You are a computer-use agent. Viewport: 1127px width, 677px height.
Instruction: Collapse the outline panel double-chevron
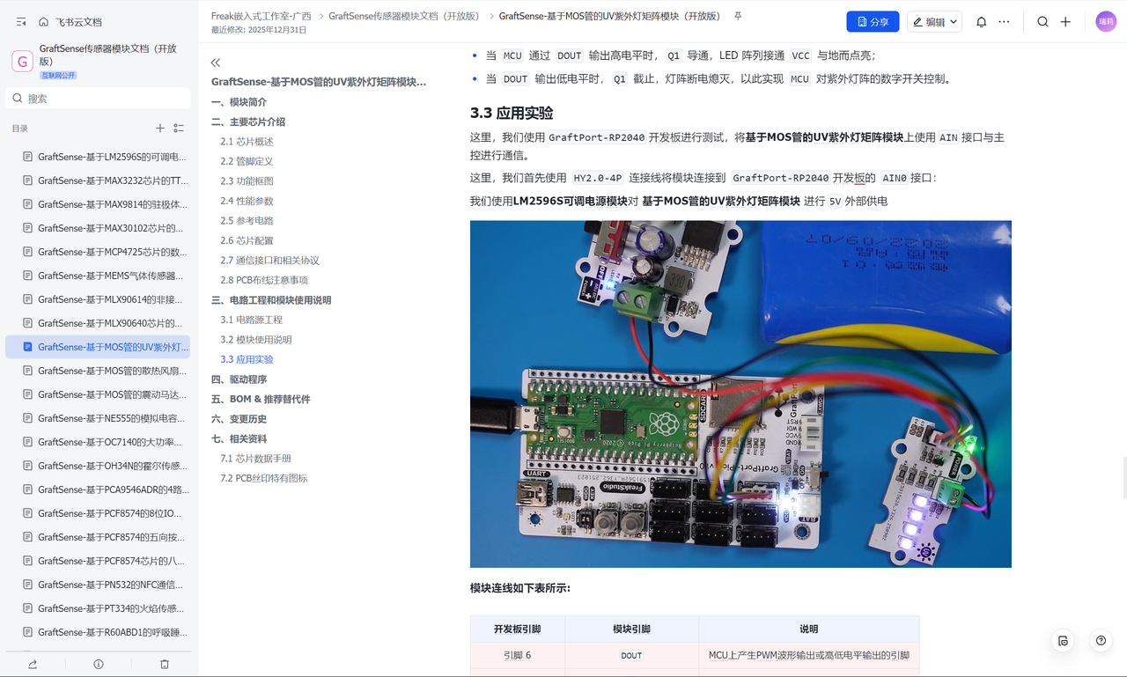point(216,63)
